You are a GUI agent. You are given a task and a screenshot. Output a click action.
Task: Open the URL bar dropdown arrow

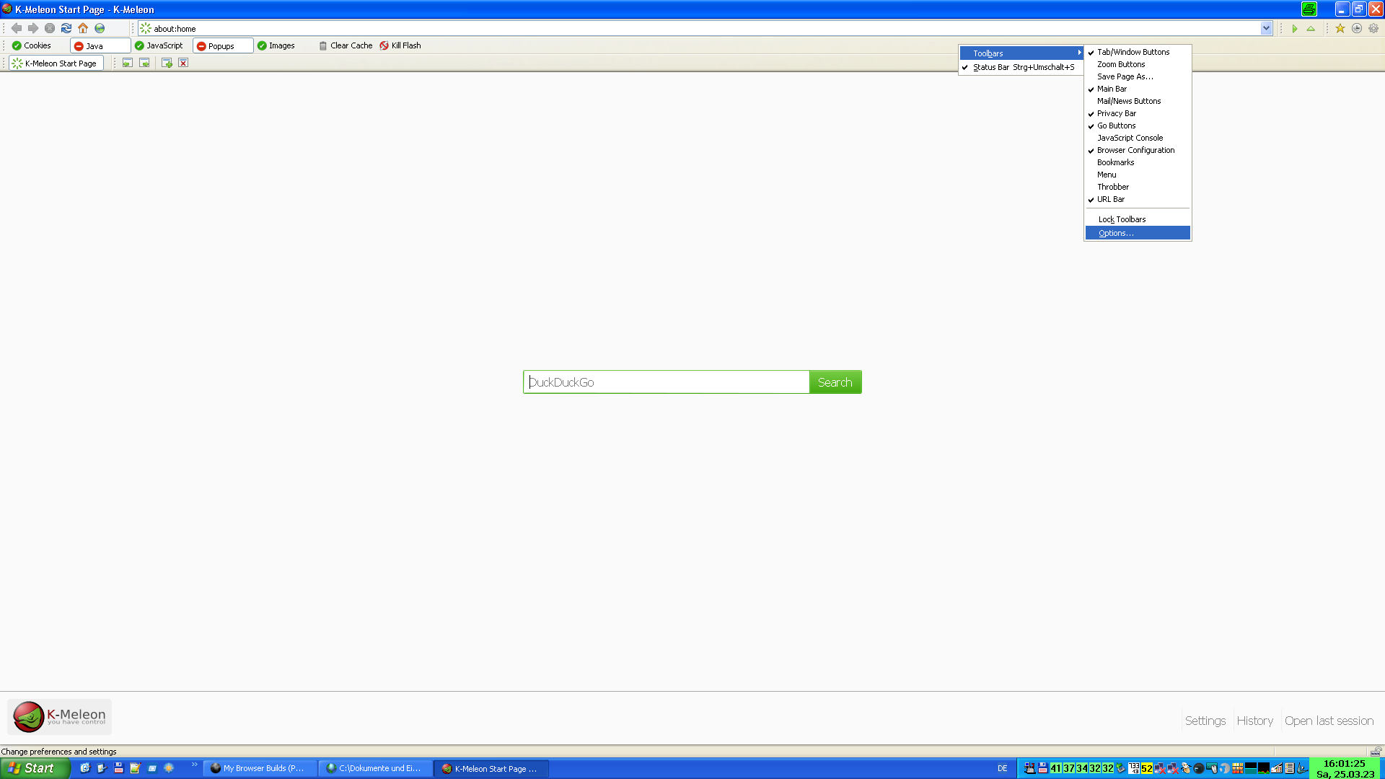(x=1266, y=28)
